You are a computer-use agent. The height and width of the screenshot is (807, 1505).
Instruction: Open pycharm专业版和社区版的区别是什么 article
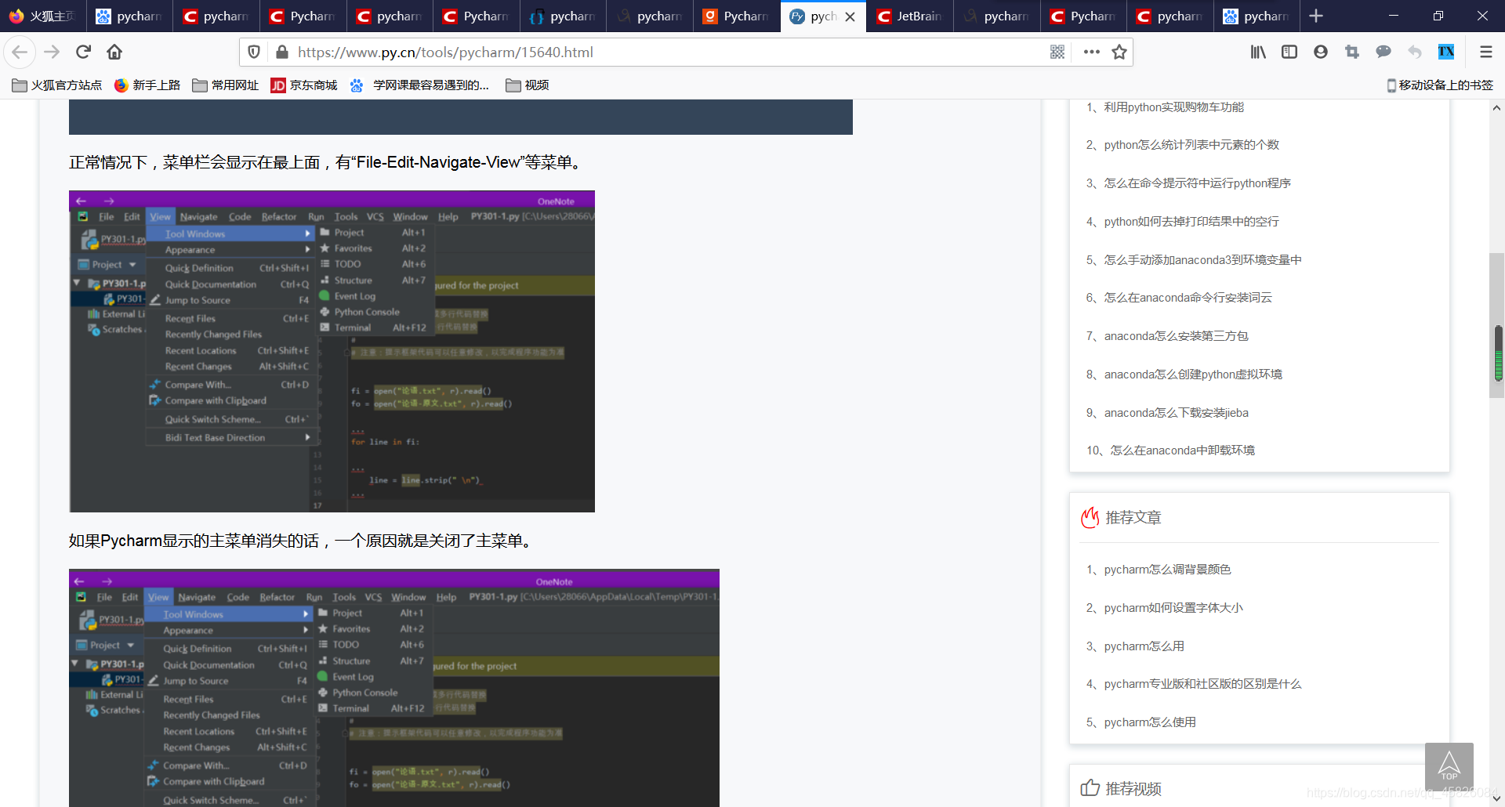tap(1202, 684)
